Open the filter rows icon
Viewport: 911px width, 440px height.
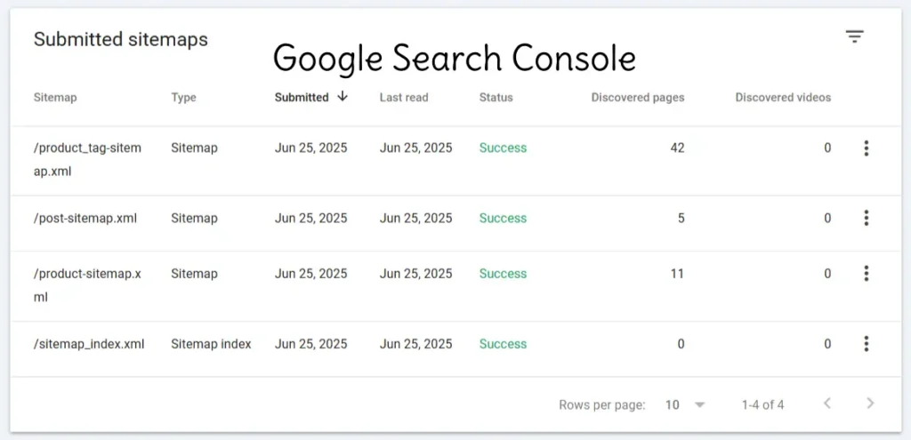pyautogui.click(x=854, y=37)
